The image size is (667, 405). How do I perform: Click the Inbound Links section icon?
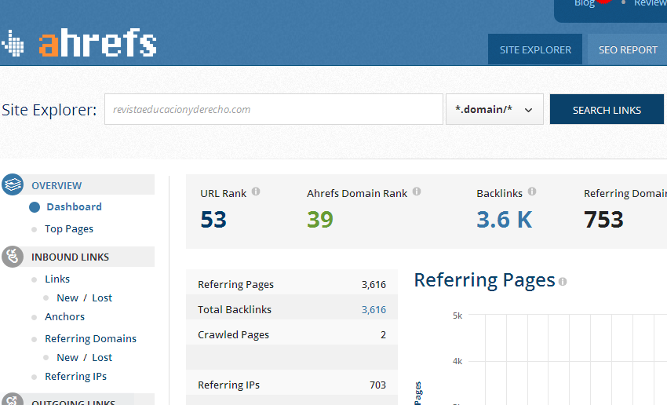coord(13,257)
